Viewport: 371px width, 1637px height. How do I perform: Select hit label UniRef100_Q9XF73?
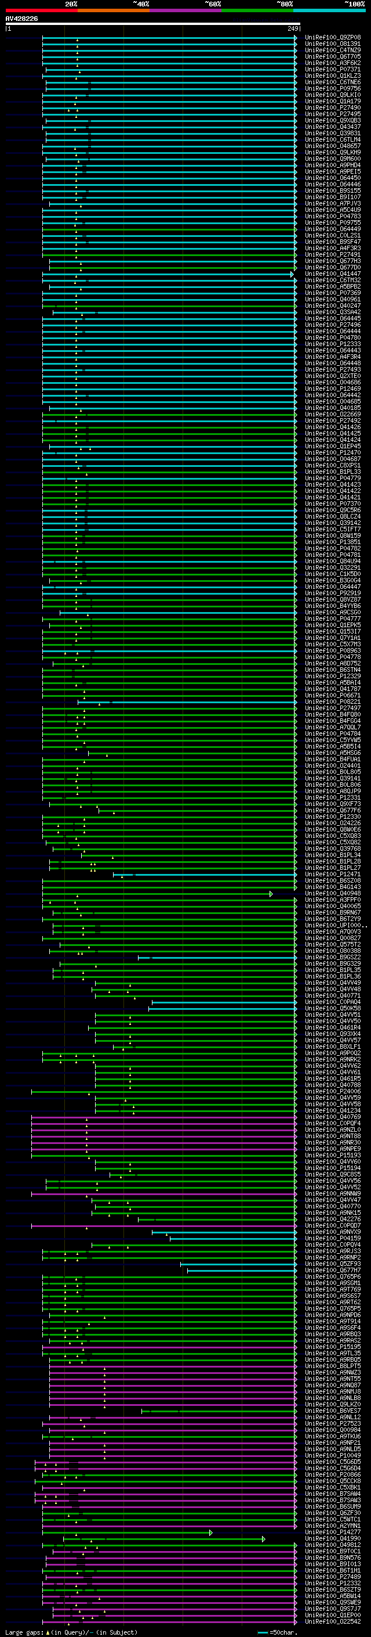[x=333, y=804]
